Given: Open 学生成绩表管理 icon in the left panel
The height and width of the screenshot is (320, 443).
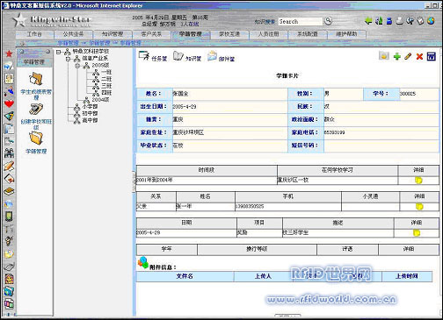Looking at the screenshot, I should pos(36,79).
